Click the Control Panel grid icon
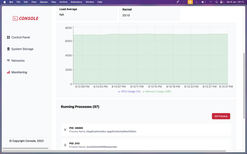247x154 pixels. coord(8,37)
